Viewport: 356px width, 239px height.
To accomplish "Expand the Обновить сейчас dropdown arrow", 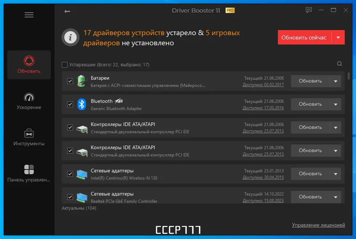I will pos(338,38).
